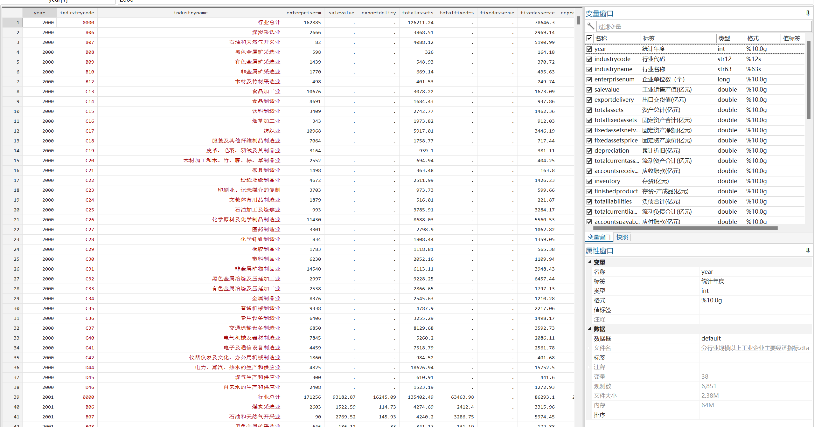Pin the 变量窗口 panel

pyautogui.click(x=808, y=13)
